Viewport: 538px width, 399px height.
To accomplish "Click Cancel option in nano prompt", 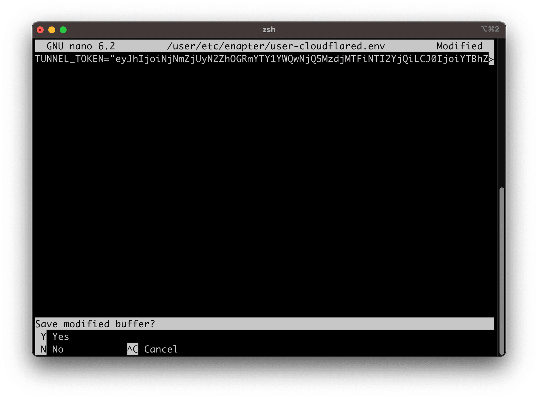I will coord(161,349).
